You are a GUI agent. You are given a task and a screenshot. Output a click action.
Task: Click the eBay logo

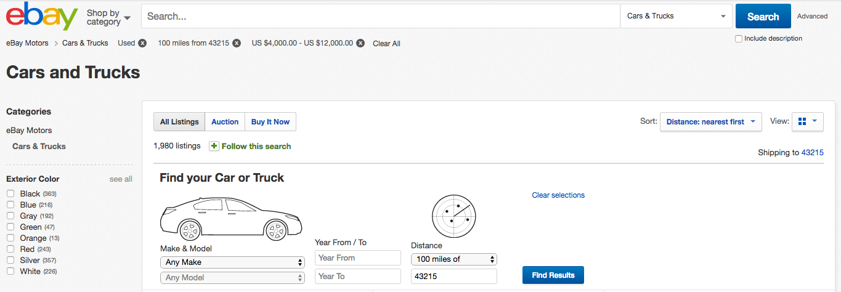pos(42,16)
